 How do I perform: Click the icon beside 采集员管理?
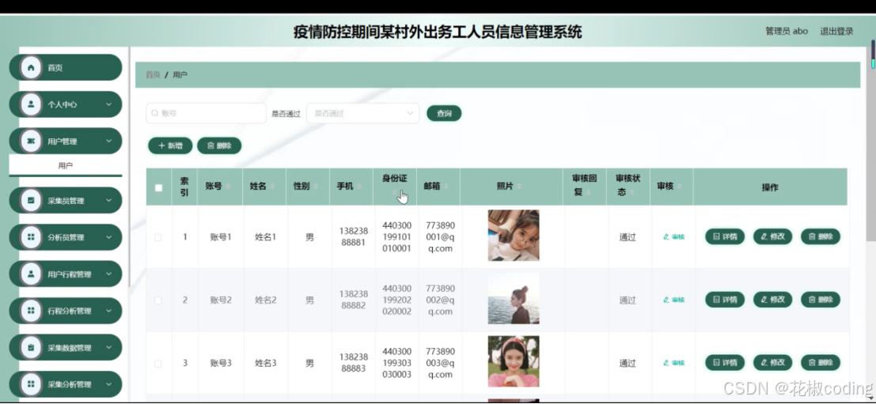31,200
